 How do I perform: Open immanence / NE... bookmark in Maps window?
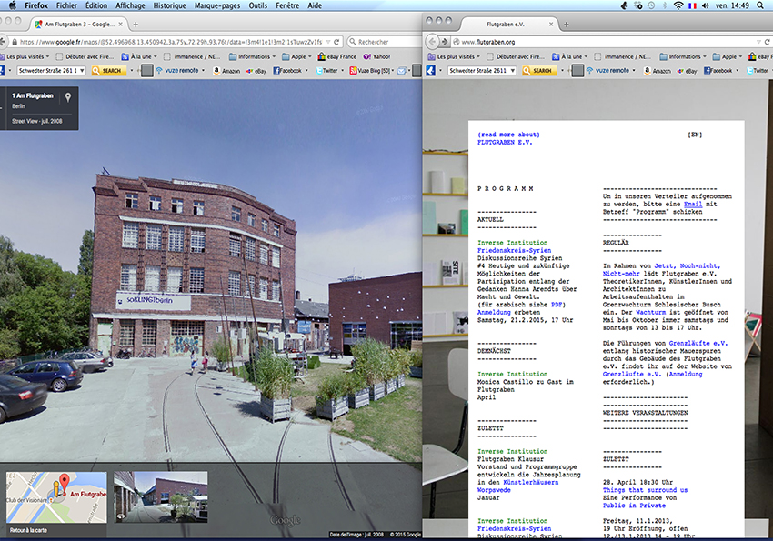click(192, 56)
